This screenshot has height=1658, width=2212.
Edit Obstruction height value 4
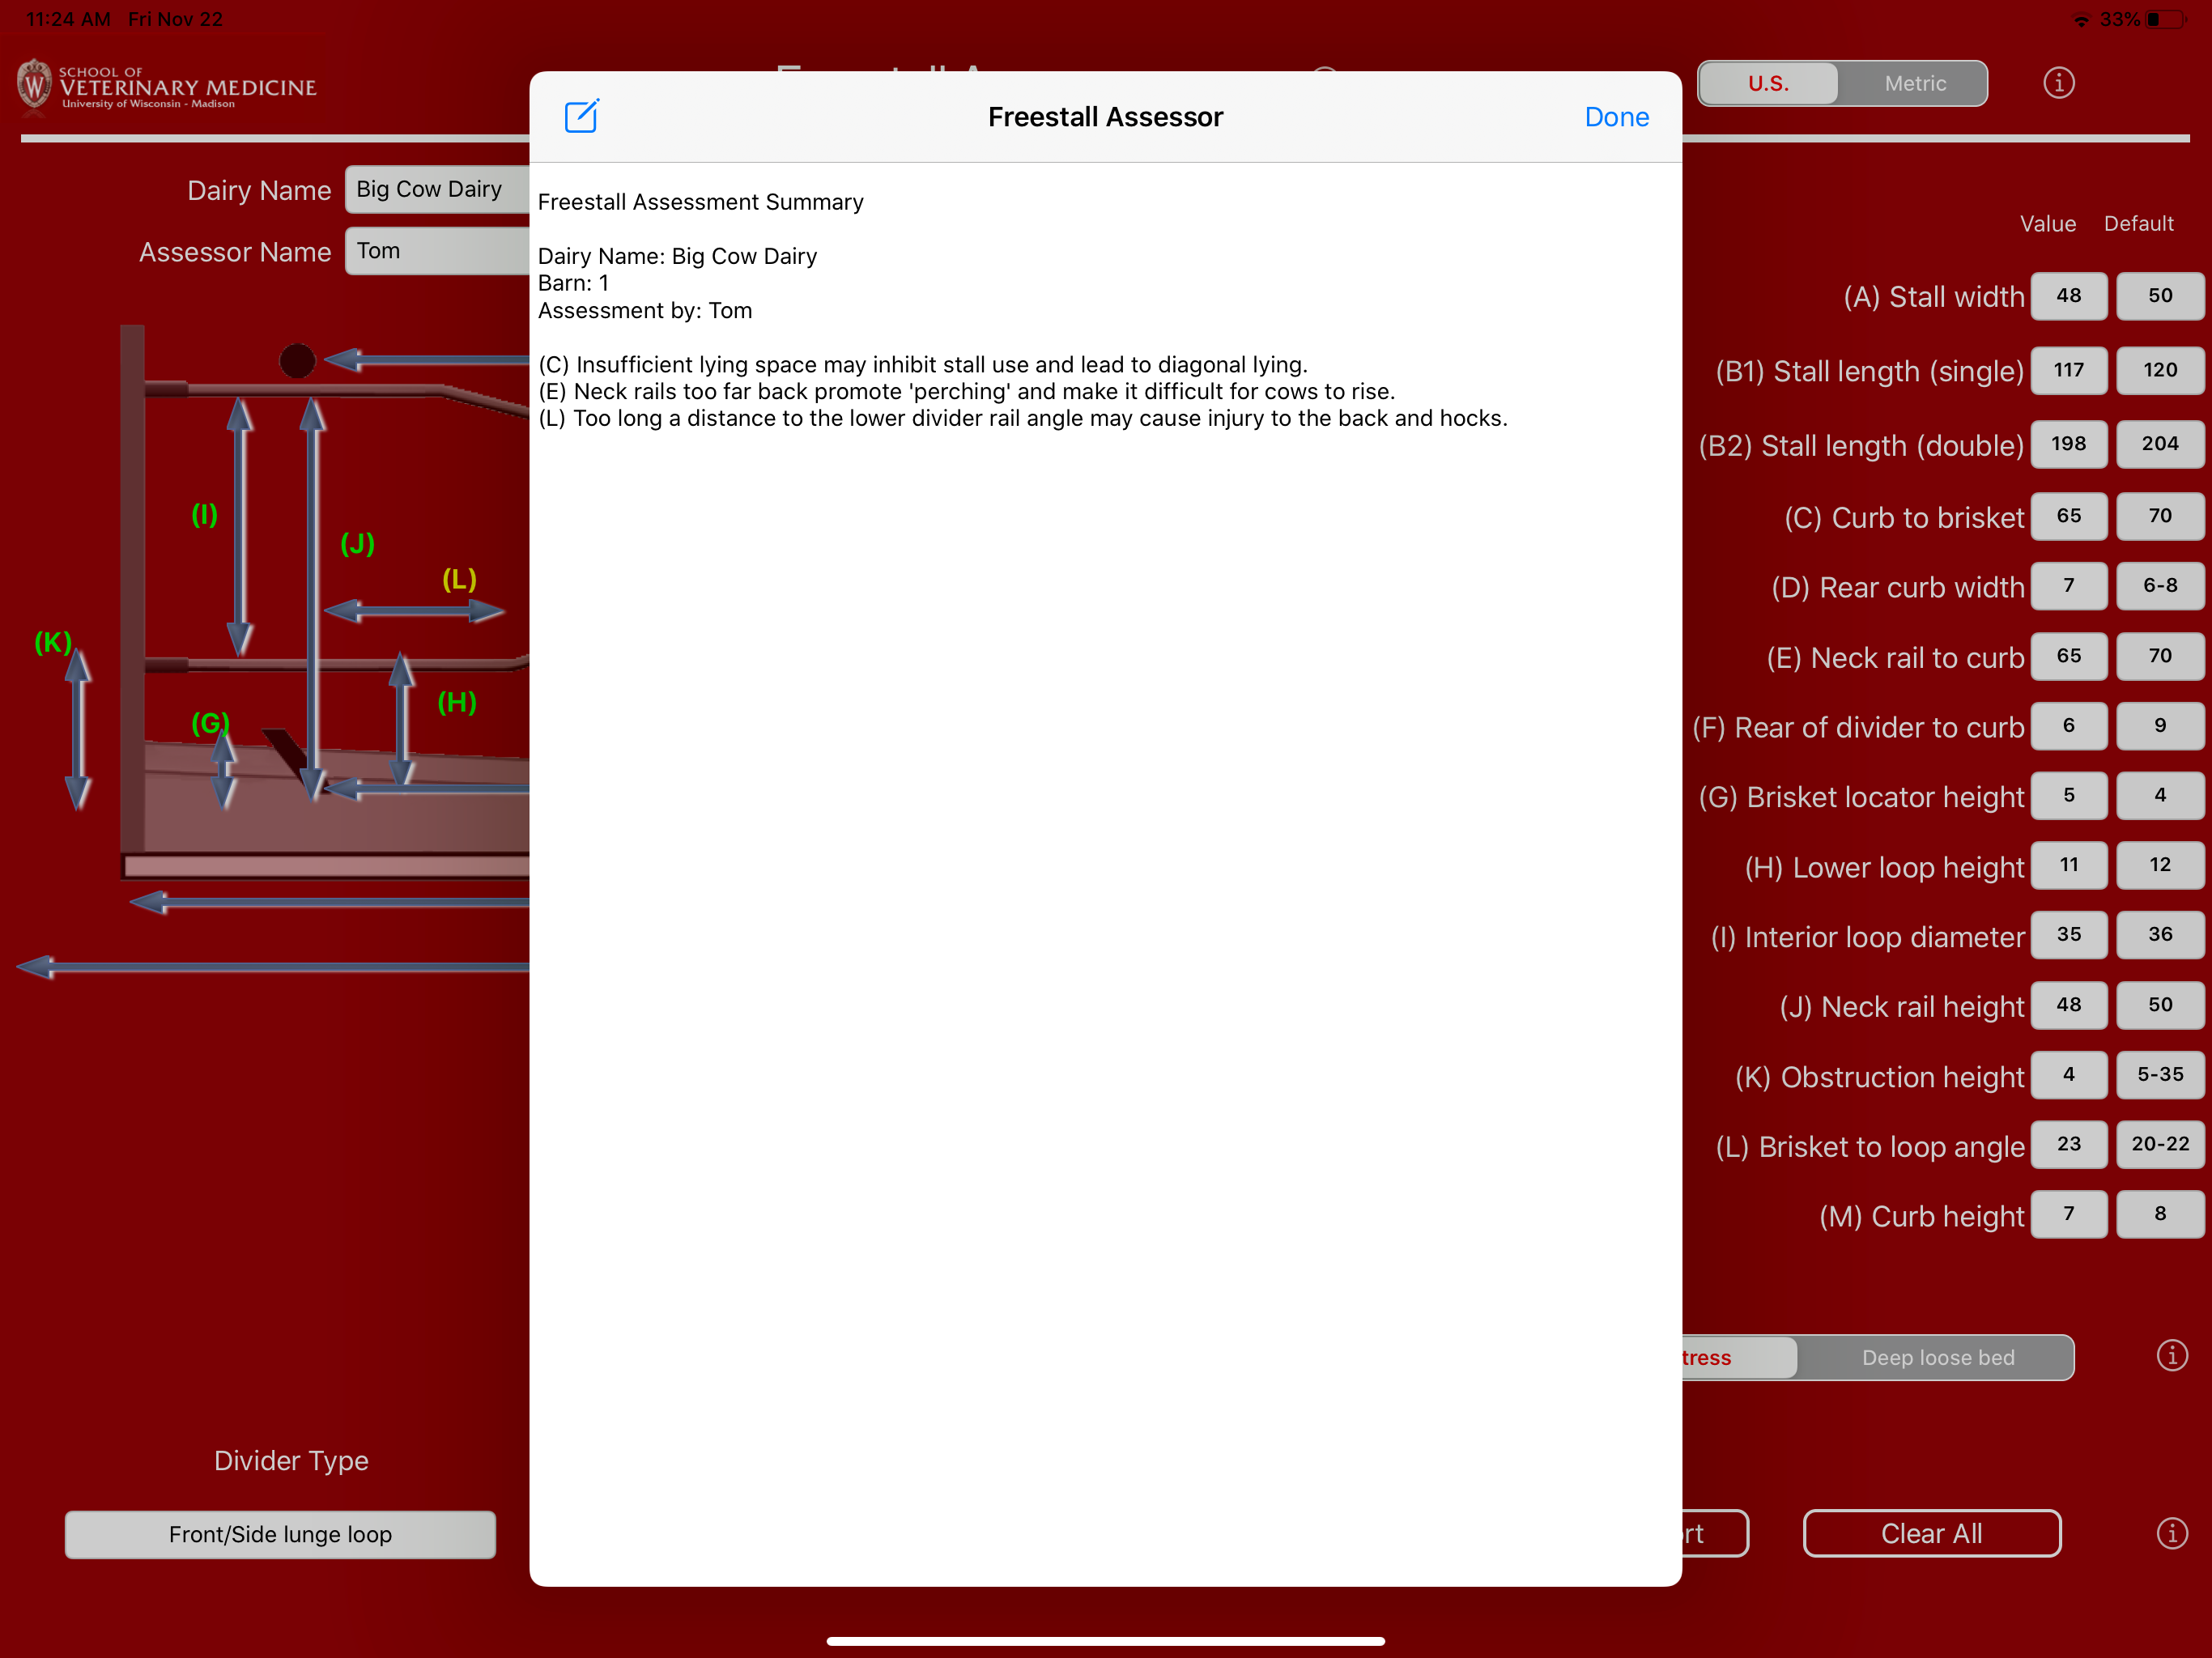[x=2068, y=1075]
